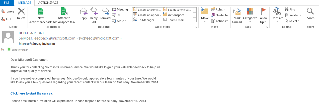Screen dimensions: 319x105
Task: Open the Related dropdown
Action: click(x=293, y=15)
